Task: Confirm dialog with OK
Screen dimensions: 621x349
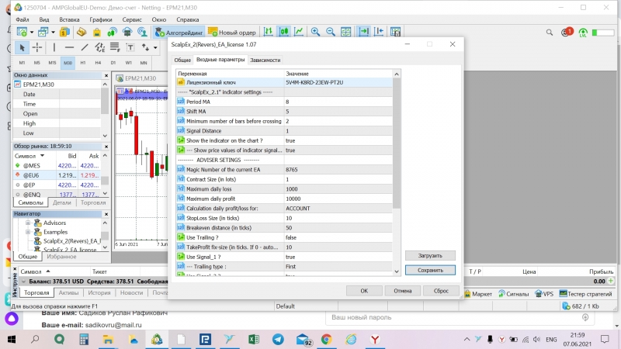Action: (x=364, y=291)
